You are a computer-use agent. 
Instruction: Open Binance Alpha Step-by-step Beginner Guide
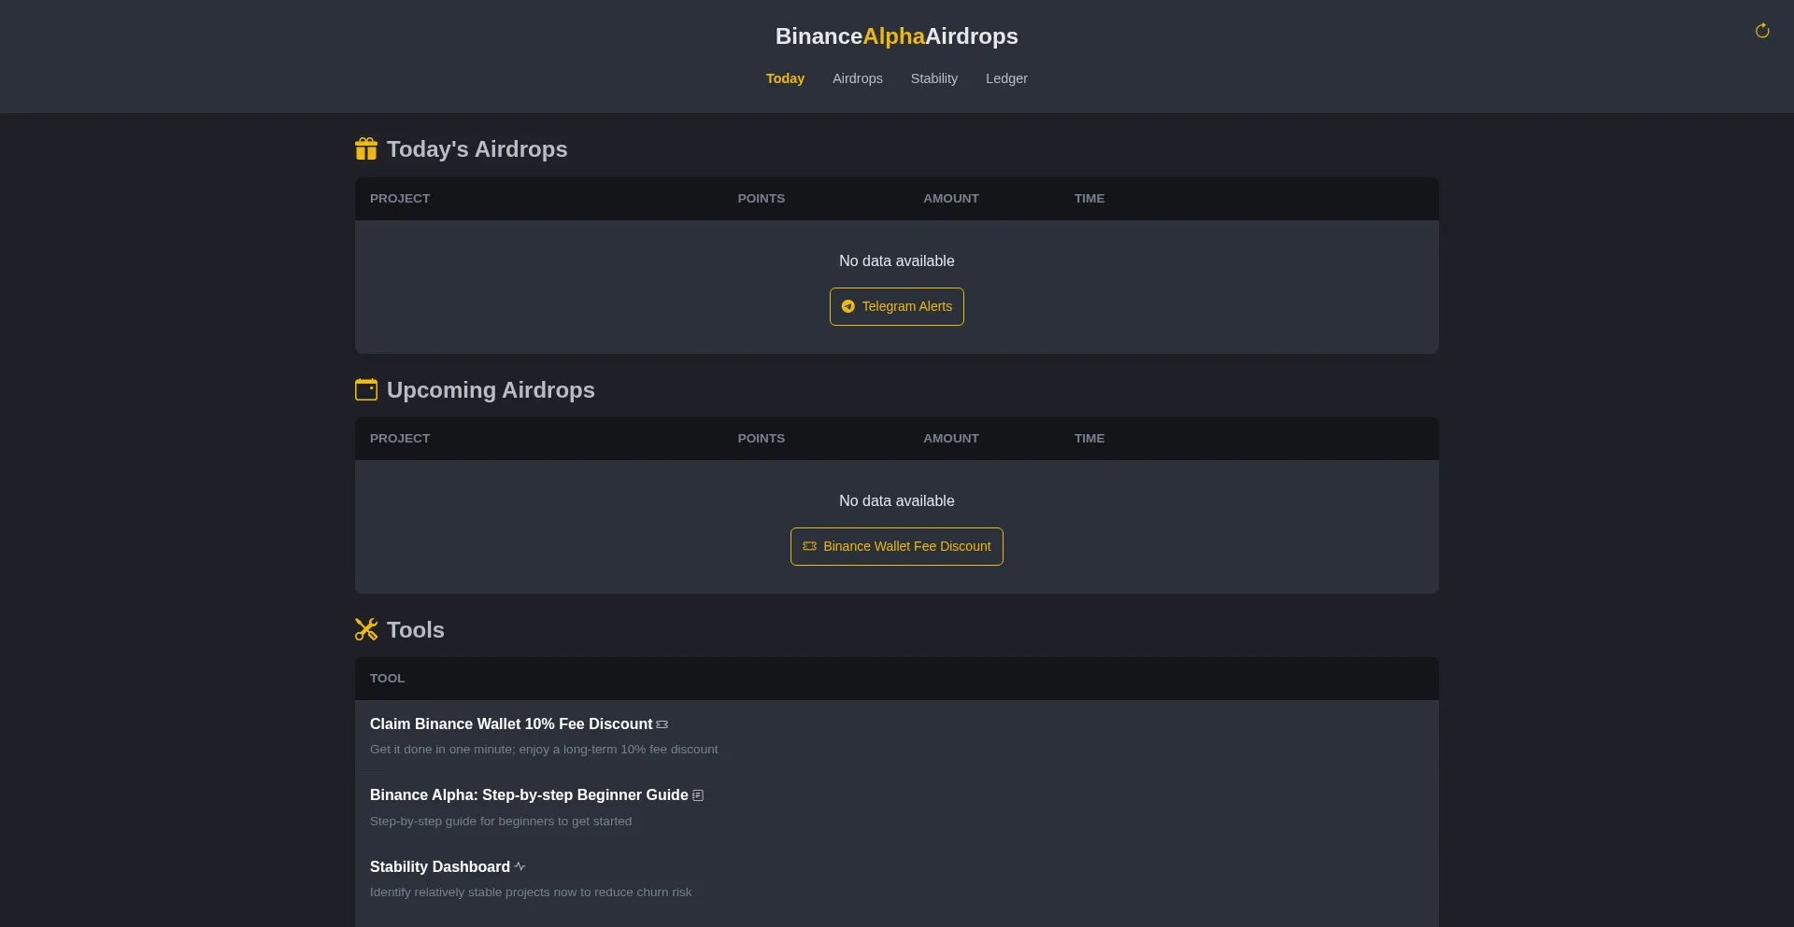(x=529, y=795)
